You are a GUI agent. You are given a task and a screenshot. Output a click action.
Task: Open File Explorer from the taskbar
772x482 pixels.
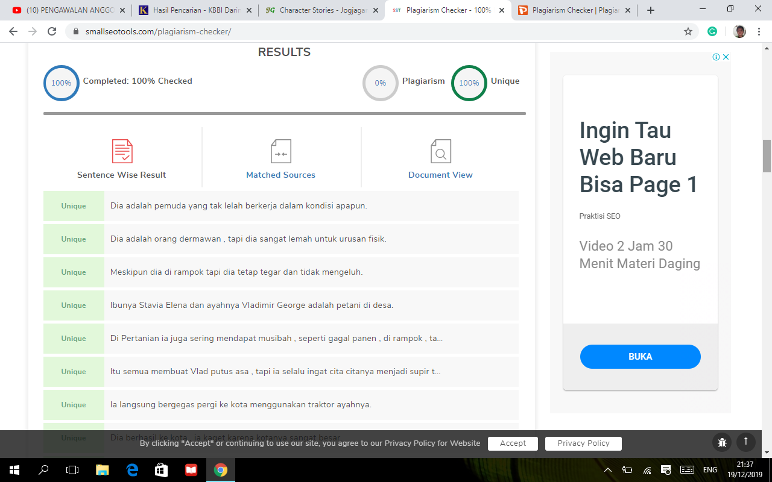click(103, 470)
